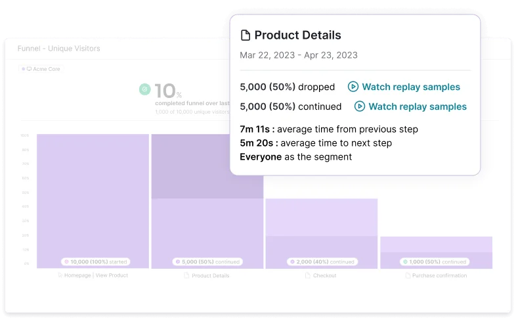Image resolution: width=516 pixels, height=320 pixels.
Task: Open Watch replay samples for dropped visitors
Action: coord(411,87)
